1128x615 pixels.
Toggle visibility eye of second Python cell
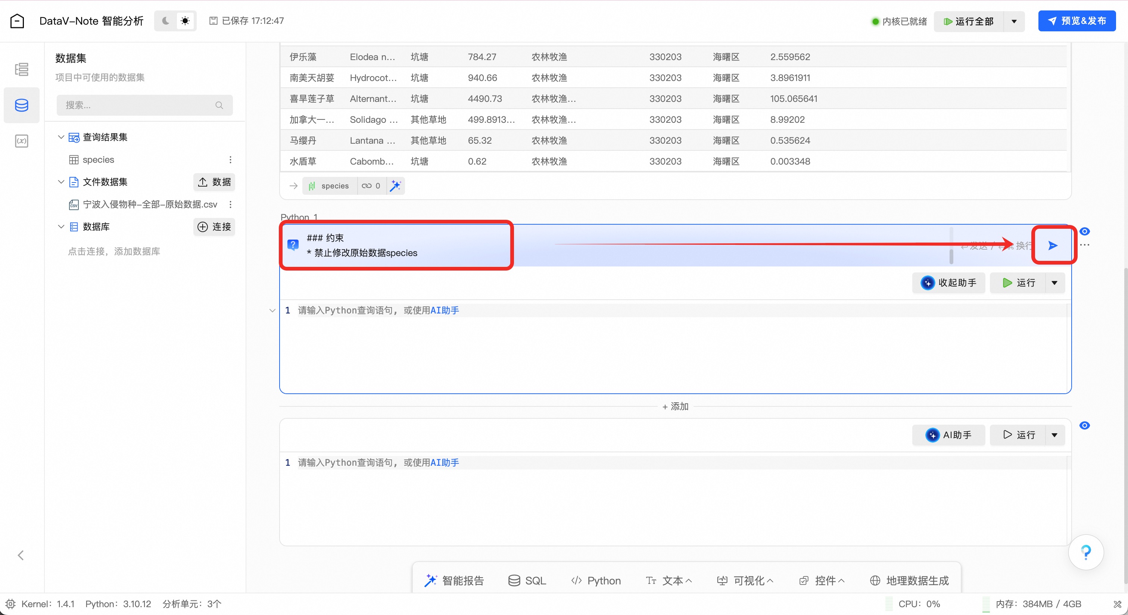1085,425
